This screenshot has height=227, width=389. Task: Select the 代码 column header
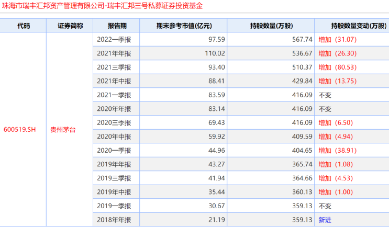click(x=24, y=26)
